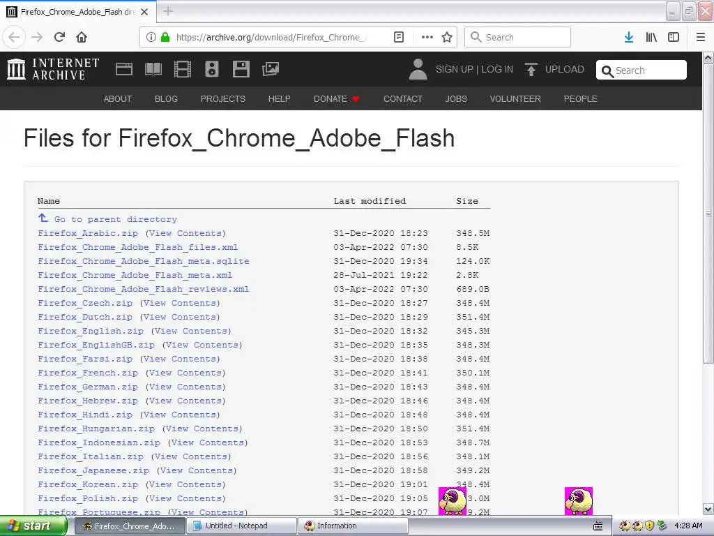Reload the current page
714x536 pixels.
59,37
